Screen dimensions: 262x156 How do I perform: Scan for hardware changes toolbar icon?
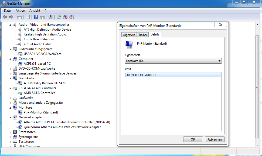tap(51, 17)
